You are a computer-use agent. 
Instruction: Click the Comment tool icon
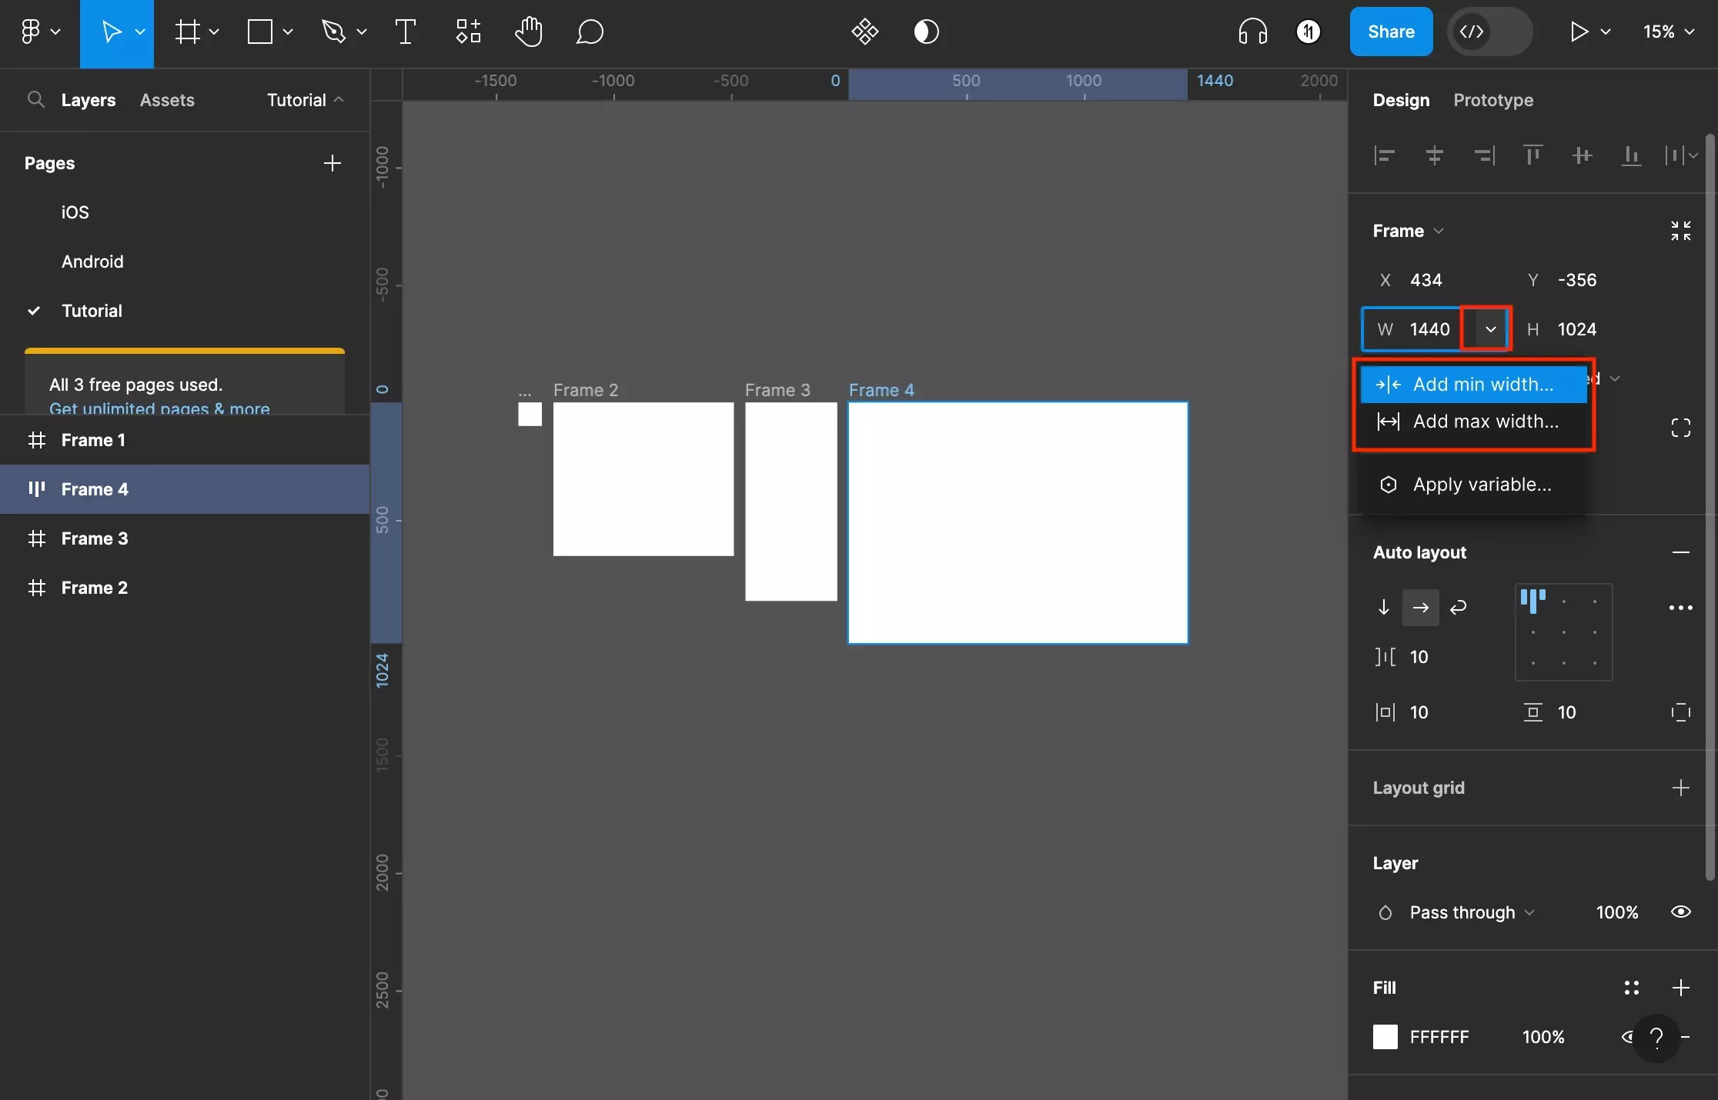tap(590, 32)
